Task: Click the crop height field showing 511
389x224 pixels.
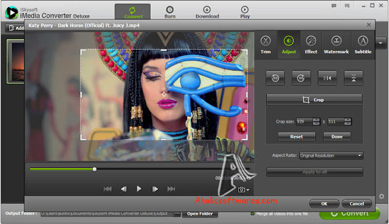Action: [x=336, y=122]
